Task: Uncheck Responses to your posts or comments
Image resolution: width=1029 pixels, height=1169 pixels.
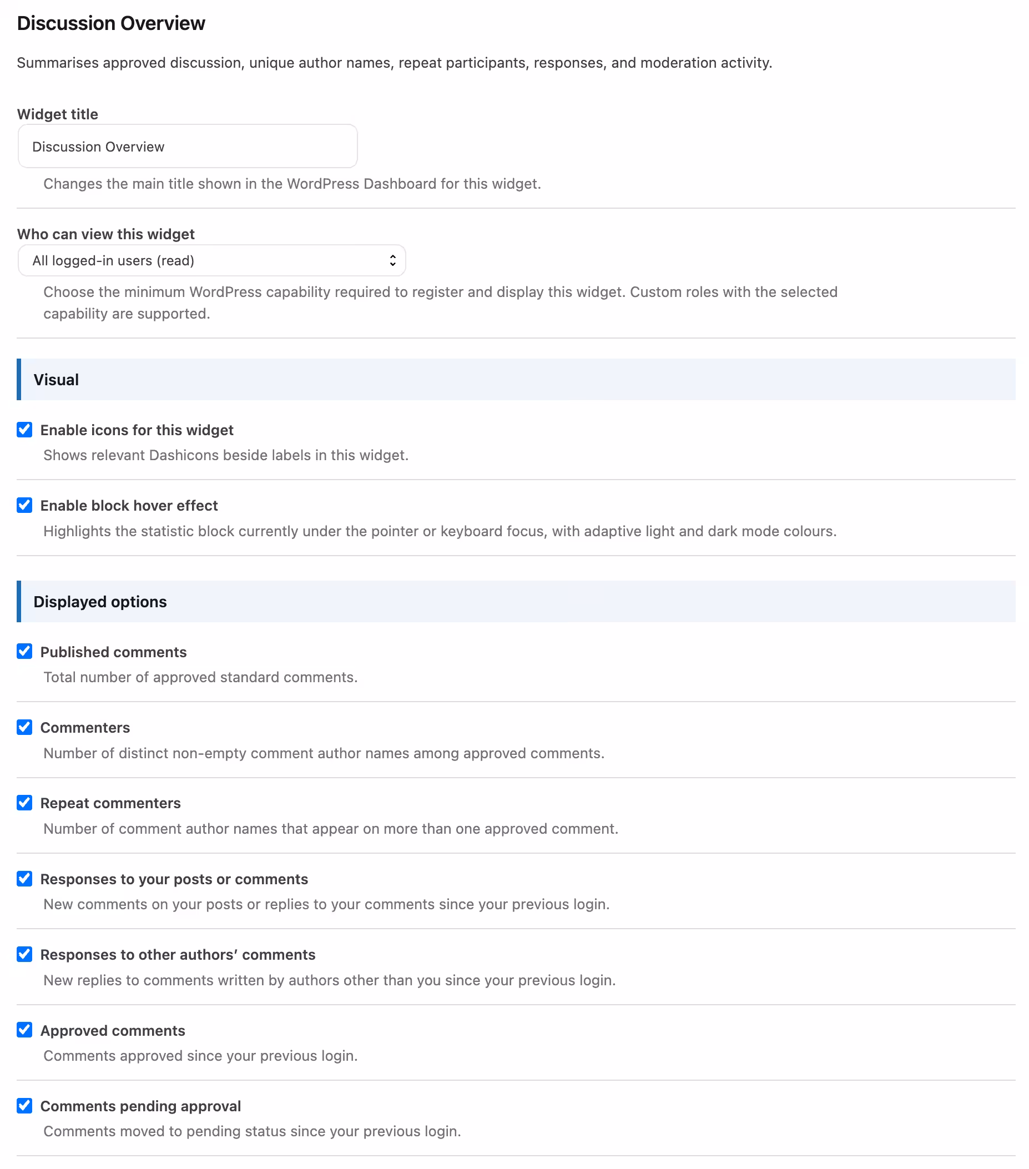Action: tap(24, 879)
